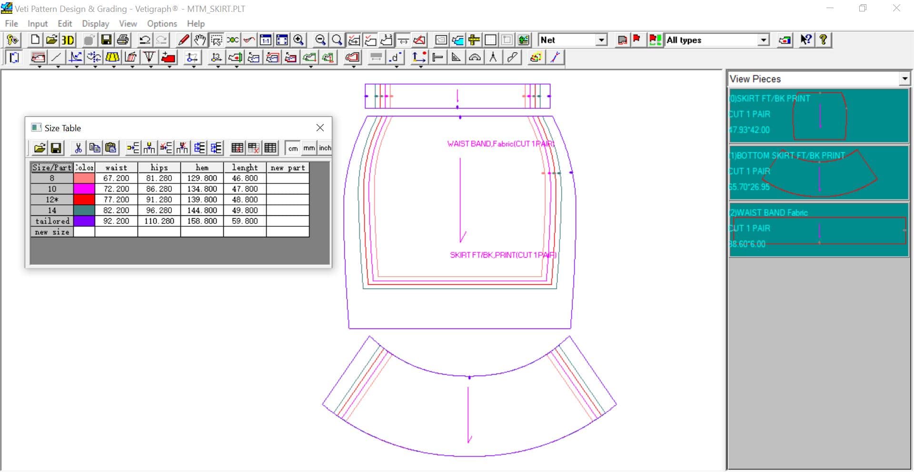Click the Save icon in Size Table toolbar
Viewport: 914px width, 472px height.
56,148
